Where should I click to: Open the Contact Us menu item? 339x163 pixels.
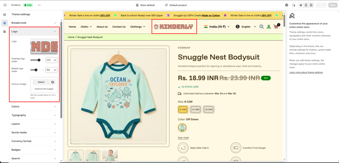tap(119, 27)
